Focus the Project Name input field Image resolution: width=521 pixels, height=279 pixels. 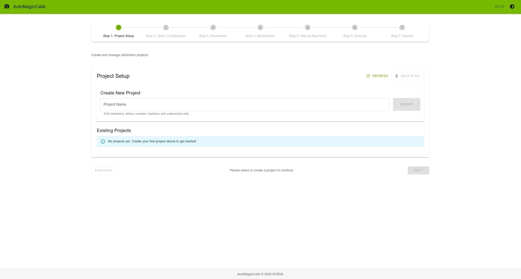pyautogui.click(x=245, y=104)
